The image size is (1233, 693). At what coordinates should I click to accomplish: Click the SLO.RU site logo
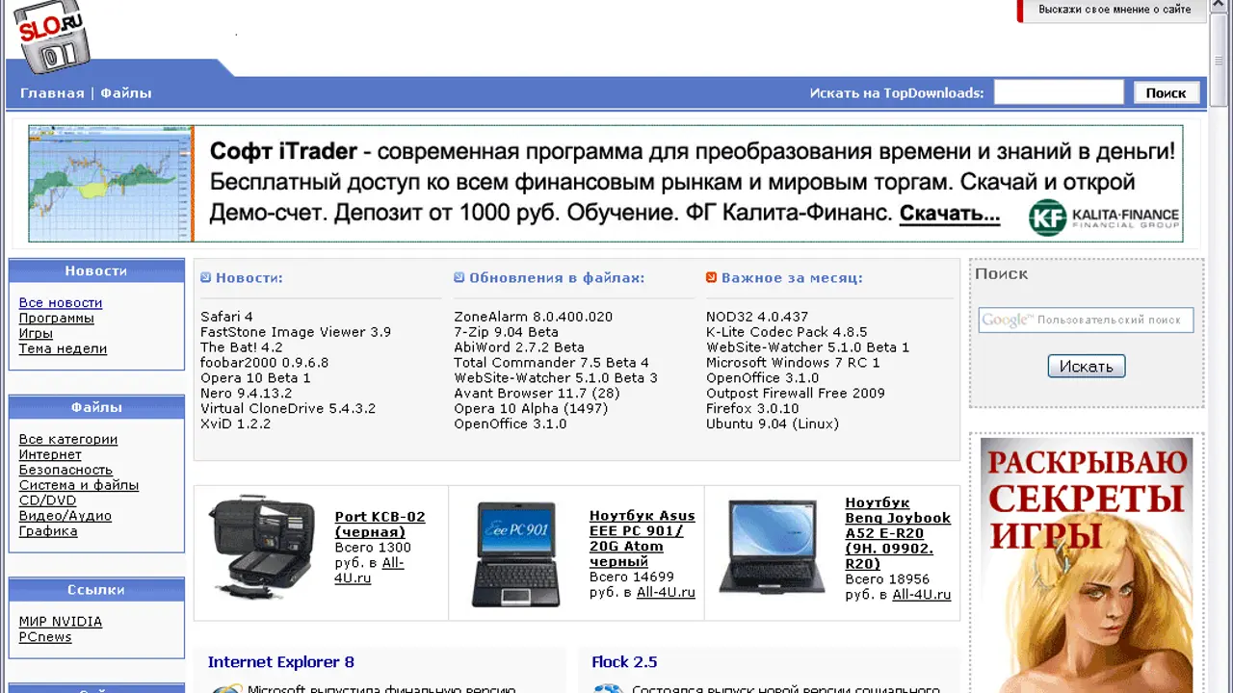click(x=51, y=37)
